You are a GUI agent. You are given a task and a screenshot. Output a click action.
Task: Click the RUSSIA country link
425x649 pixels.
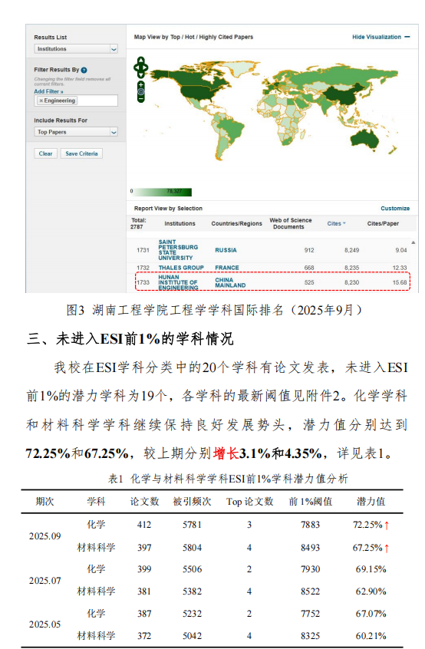(x=226, y=250)
